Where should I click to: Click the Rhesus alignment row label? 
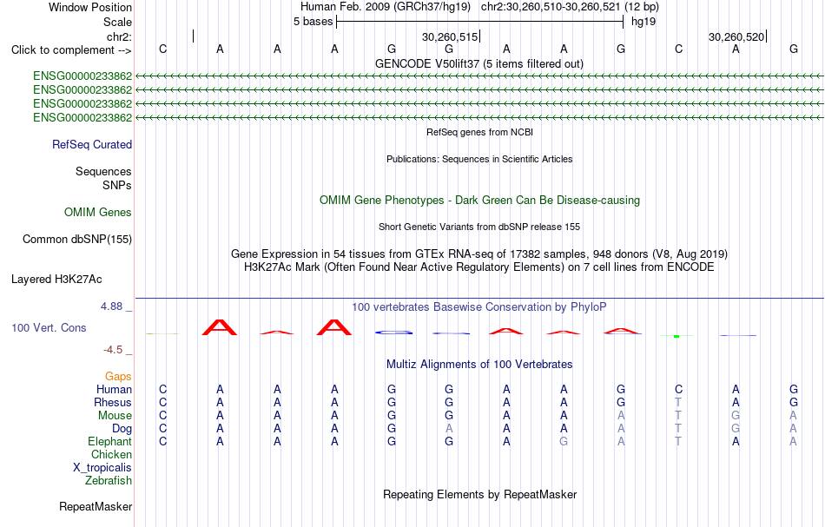pos(113,402)
